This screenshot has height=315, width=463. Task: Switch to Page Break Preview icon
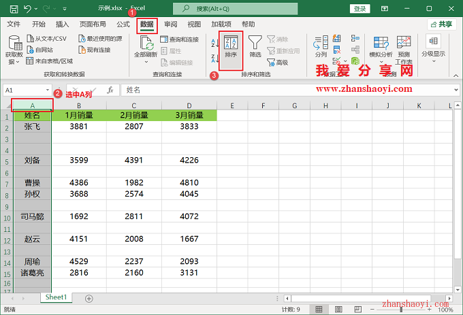[x=358, y=309]
